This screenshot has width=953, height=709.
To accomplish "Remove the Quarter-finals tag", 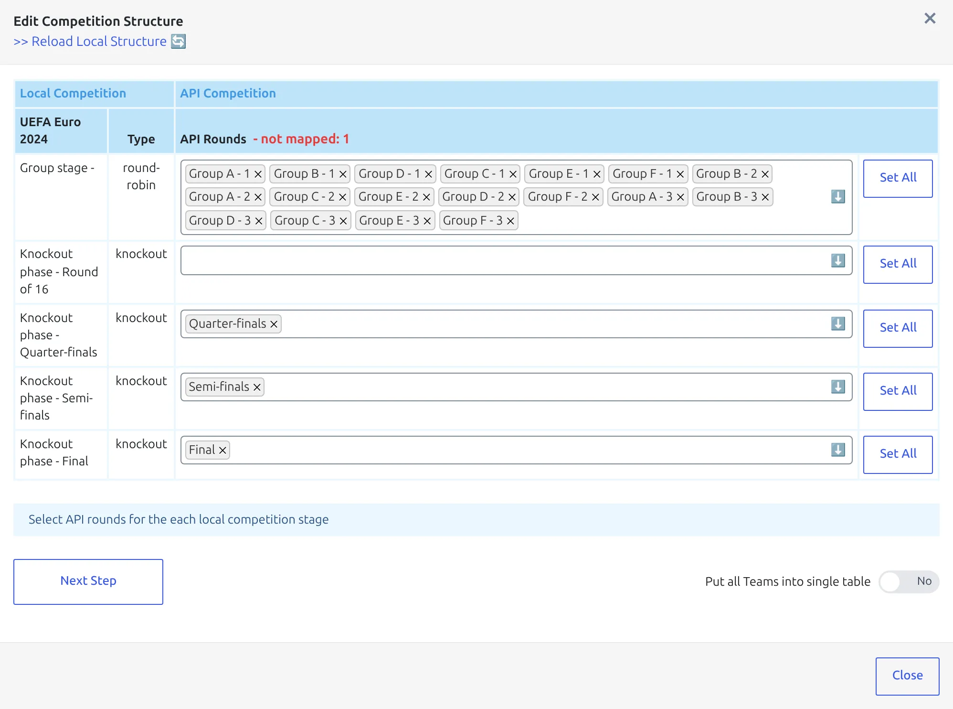I will [x=274, y=324].
